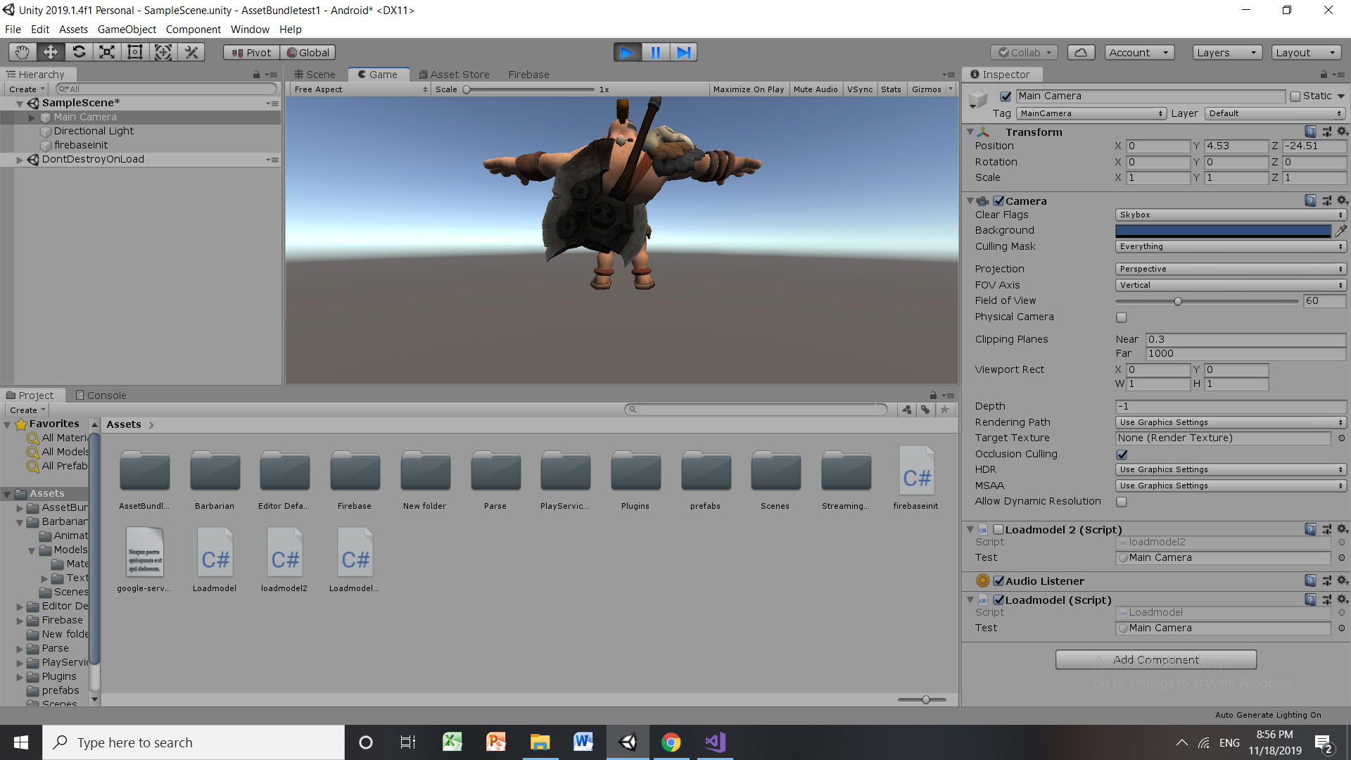
Task: Select the Move tool
Action: 51,52
